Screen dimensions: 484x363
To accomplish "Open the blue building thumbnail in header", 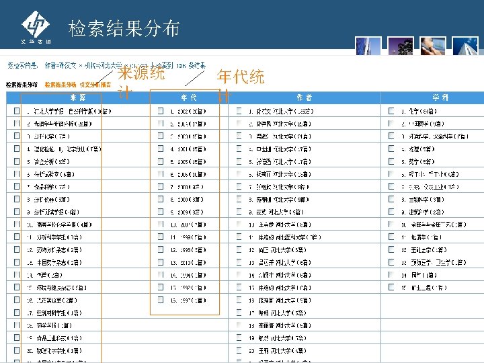I will click(x=368, y=46).
